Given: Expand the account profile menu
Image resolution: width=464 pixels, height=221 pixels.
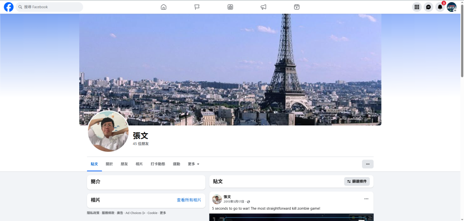Looking at the screenshot, I should pos(452,7).
